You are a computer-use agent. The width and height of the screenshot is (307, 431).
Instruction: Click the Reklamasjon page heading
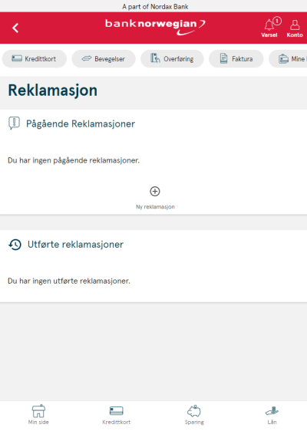click(52, 90)
